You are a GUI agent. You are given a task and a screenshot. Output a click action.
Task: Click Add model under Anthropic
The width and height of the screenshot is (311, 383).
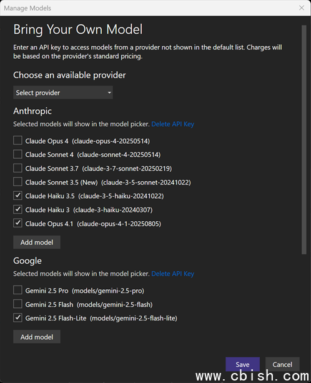[x=37, y=242]
